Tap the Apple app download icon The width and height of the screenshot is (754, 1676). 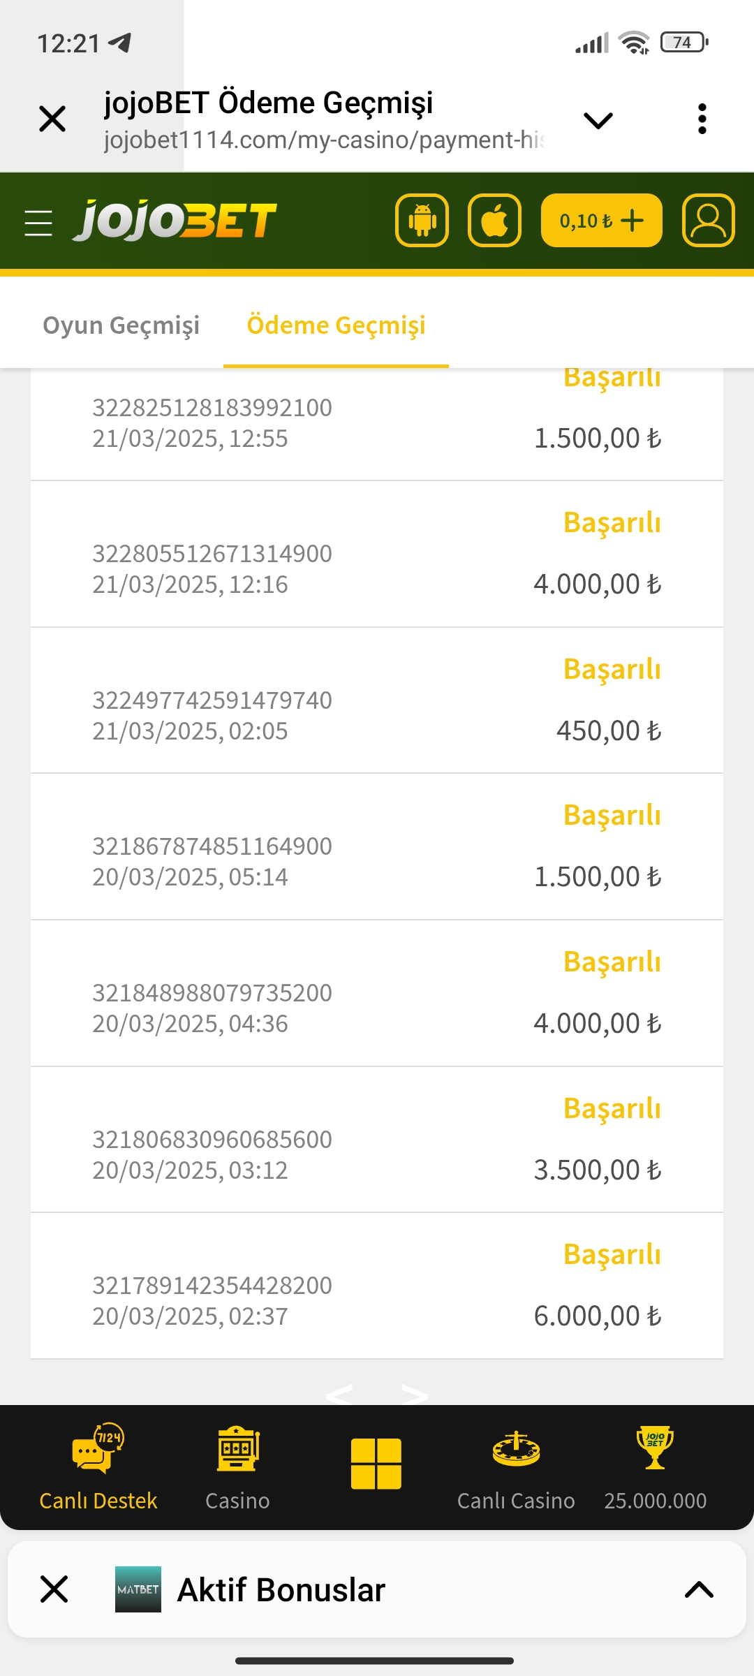(494, 221)
